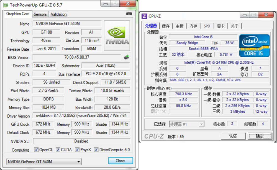Switch to the Graphics Card tab
The height and width of the screenshot is (170, 277).
pyautogui.click(x=18, y=14)
